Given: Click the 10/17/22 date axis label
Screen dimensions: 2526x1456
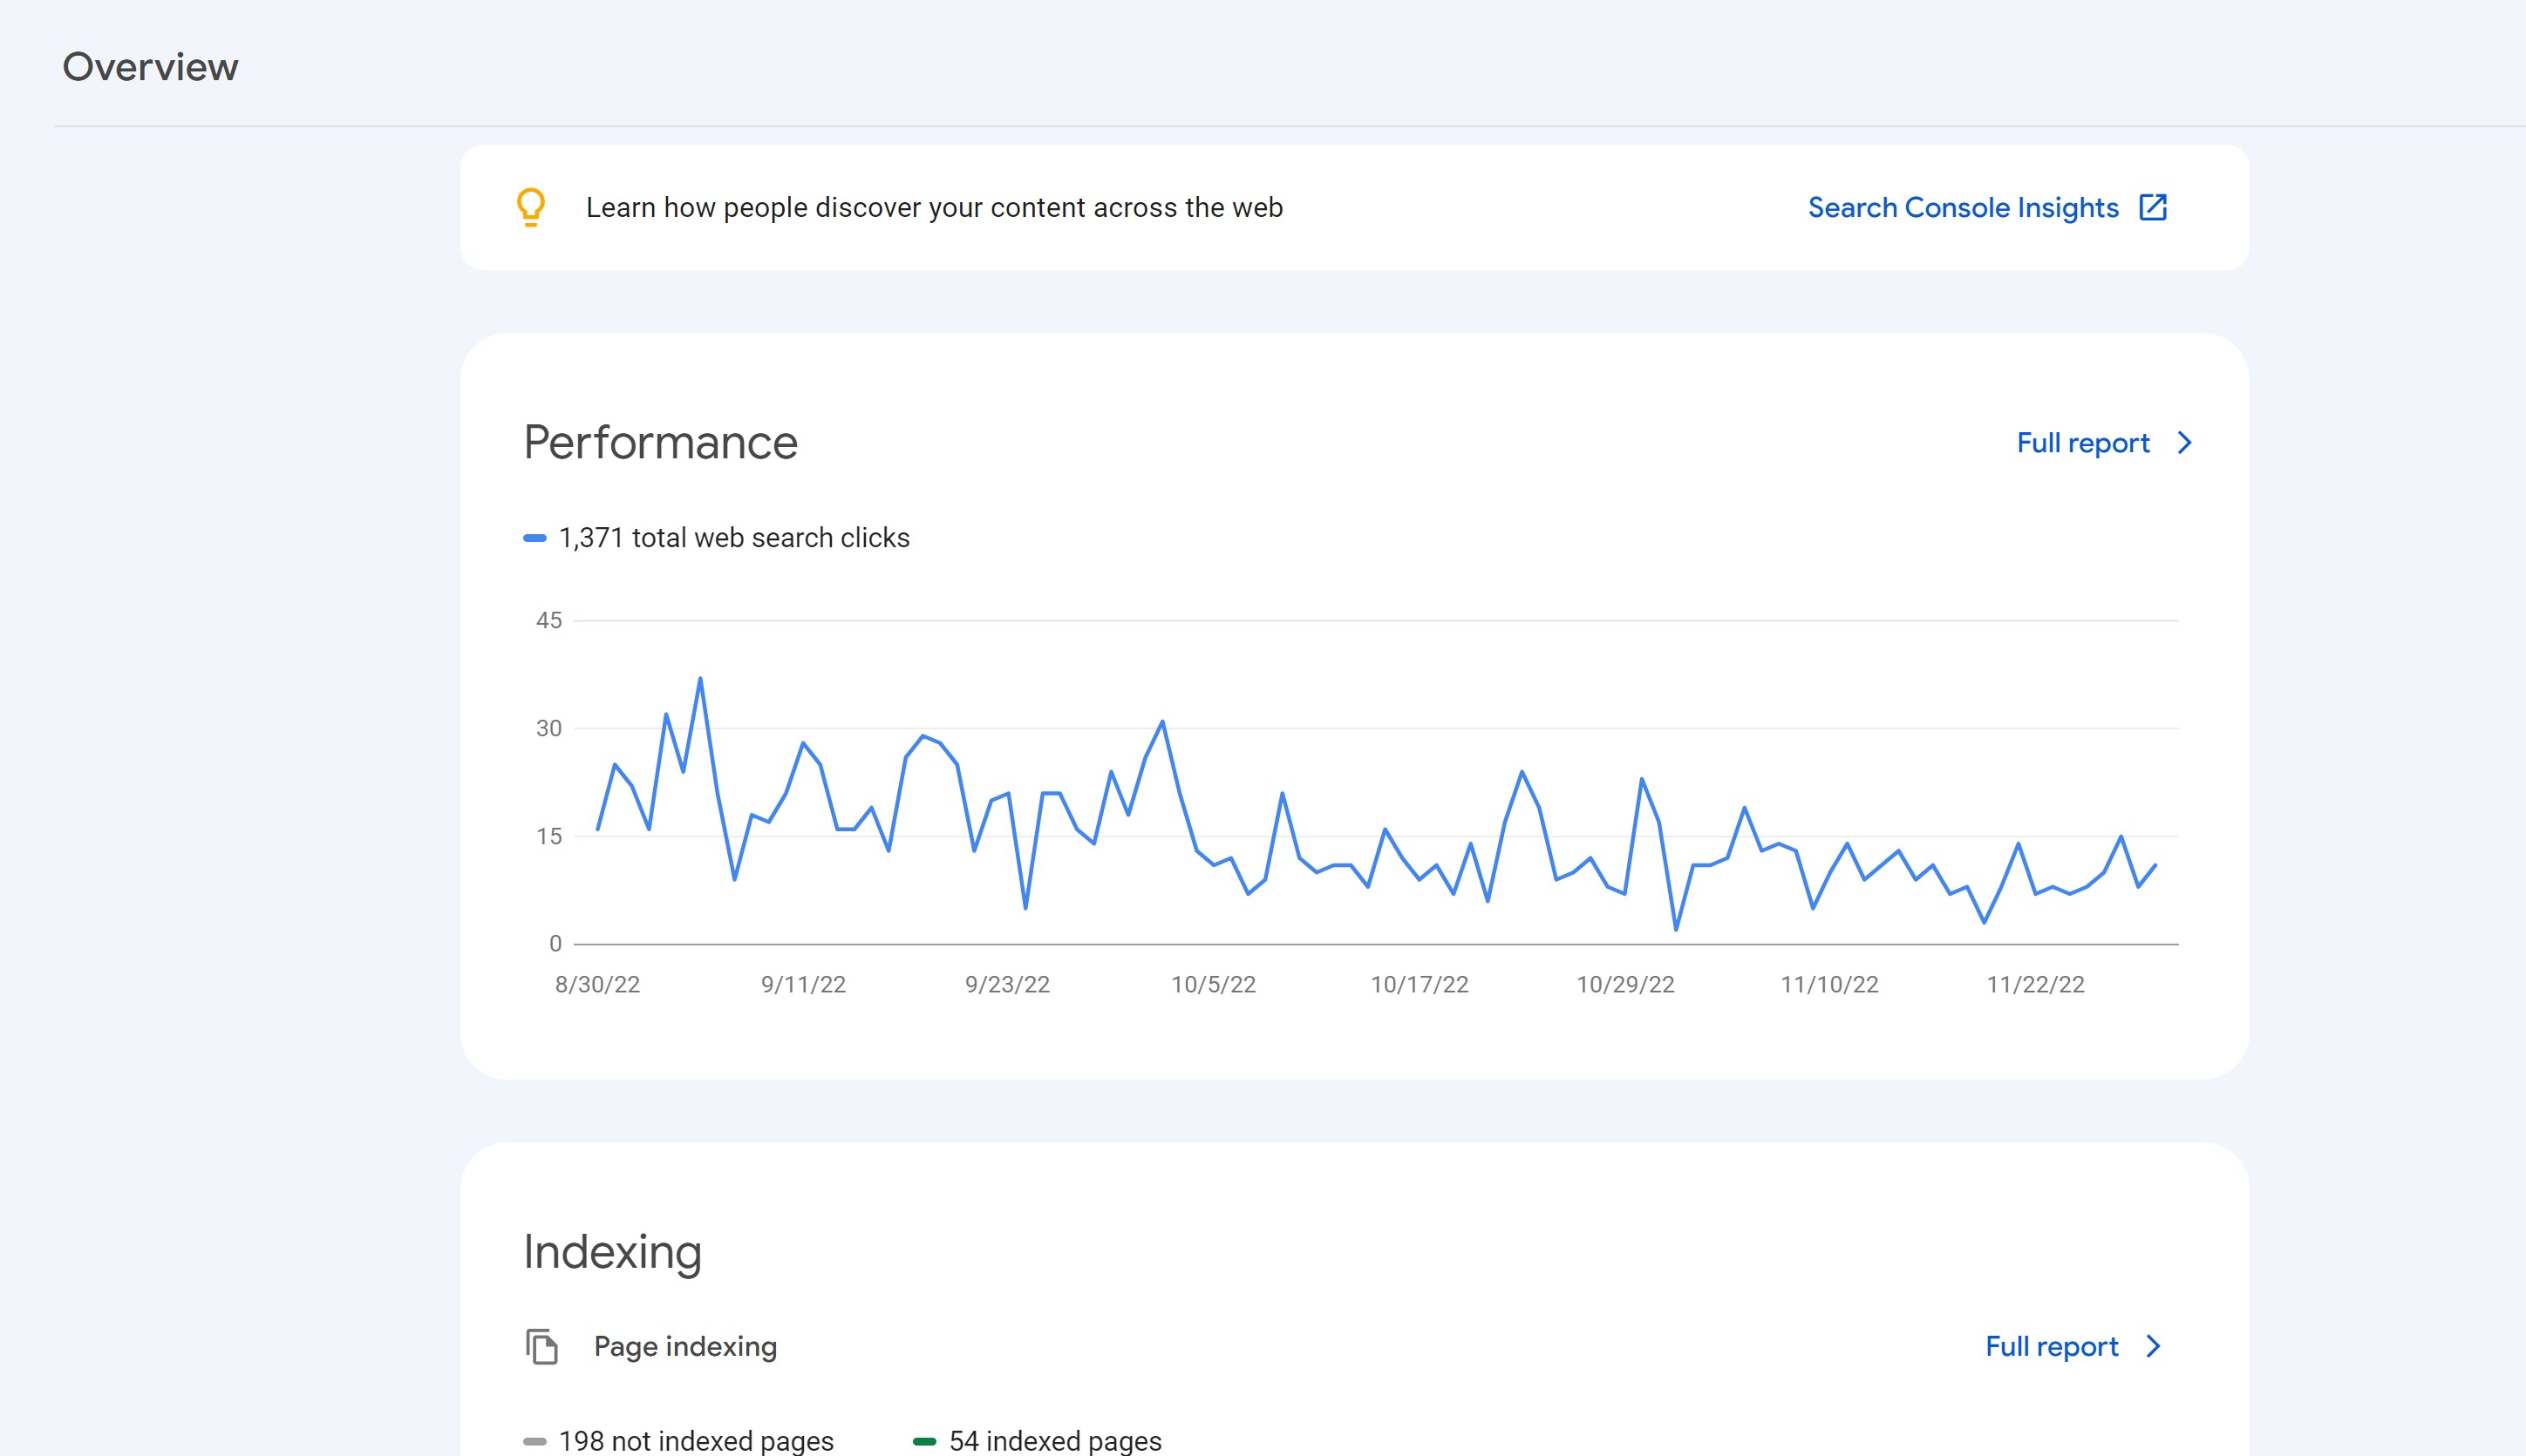Looking at the screenshot, I should (x=1420, y=984).
